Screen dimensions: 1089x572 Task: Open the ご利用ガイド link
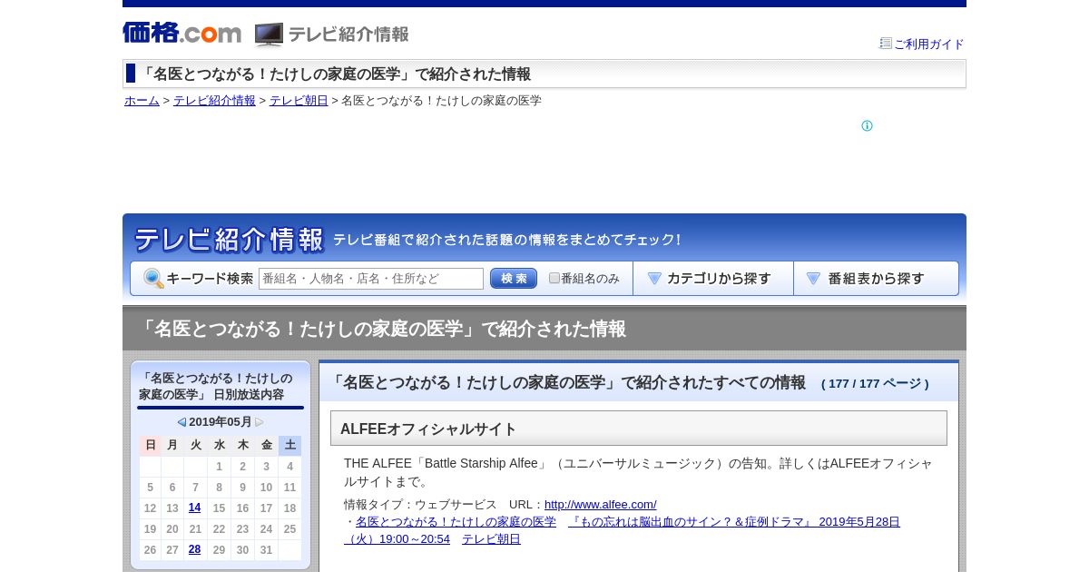coord(929,44)
